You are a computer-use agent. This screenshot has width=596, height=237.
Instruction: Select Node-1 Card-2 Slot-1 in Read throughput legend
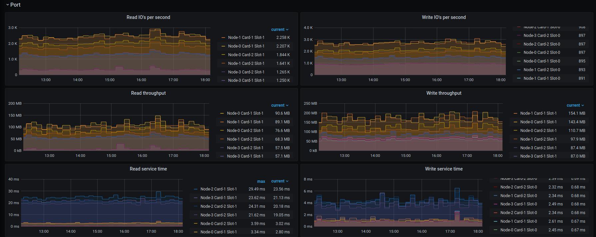[245, 139]
